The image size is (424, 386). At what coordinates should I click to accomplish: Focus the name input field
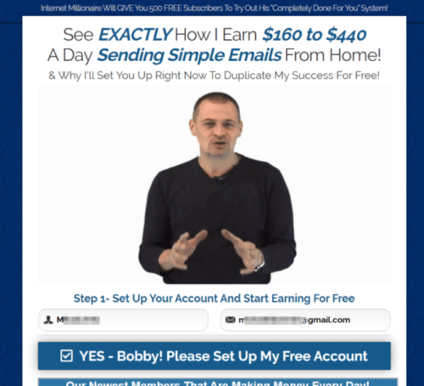point(123,320)
